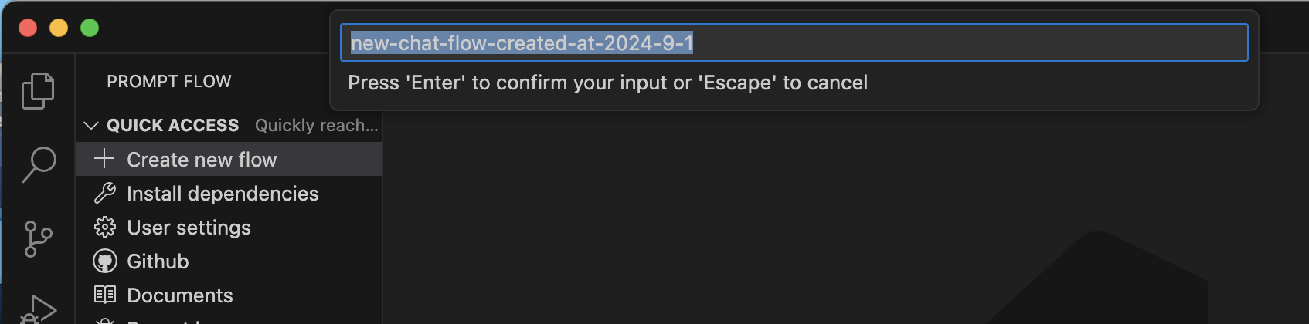Open the Documents entry

[x=179, y=295]
